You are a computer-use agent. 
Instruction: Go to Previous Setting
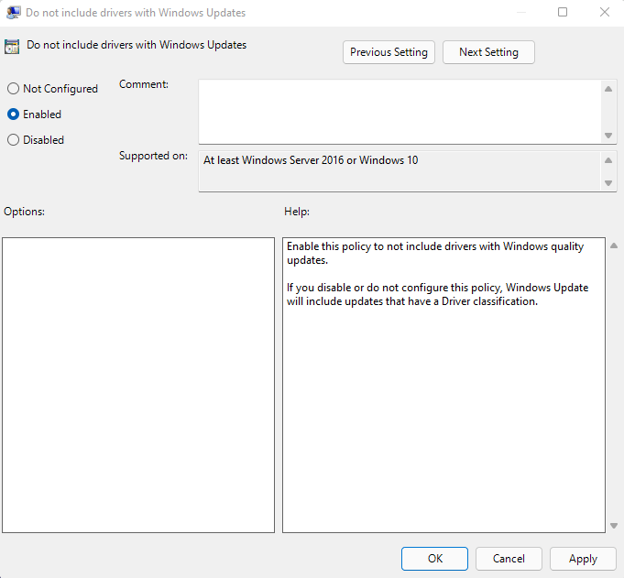pyautogui.click(x=389, y=52)
